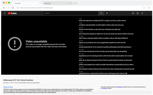Close the YouTube tab

tap(40, 3)
